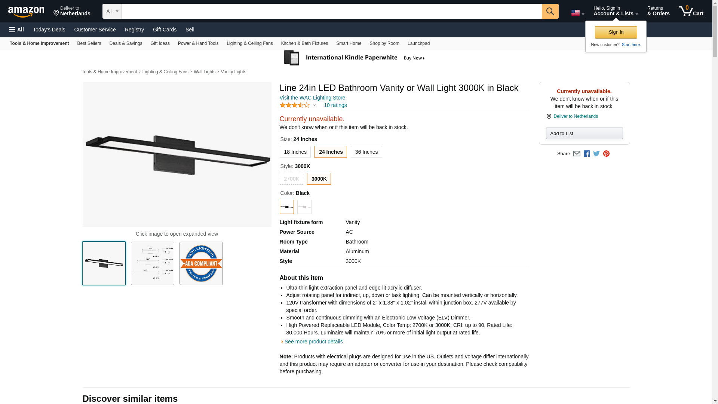The image size is (718, 404).
Task: View the ADA Compliant badge thumbnail
Action: (201, 263)
